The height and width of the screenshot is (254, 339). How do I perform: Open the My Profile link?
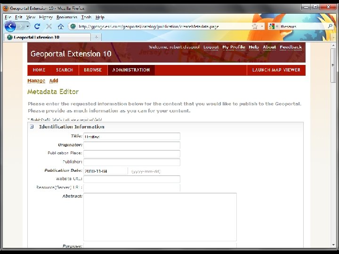(x=234, y=47)
